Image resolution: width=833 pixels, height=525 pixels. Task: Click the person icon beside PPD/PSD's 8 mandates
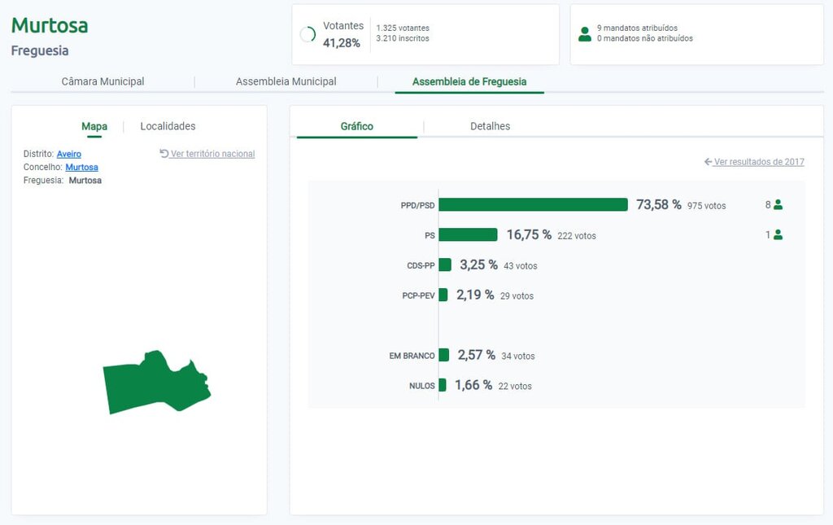click(778, 205)
